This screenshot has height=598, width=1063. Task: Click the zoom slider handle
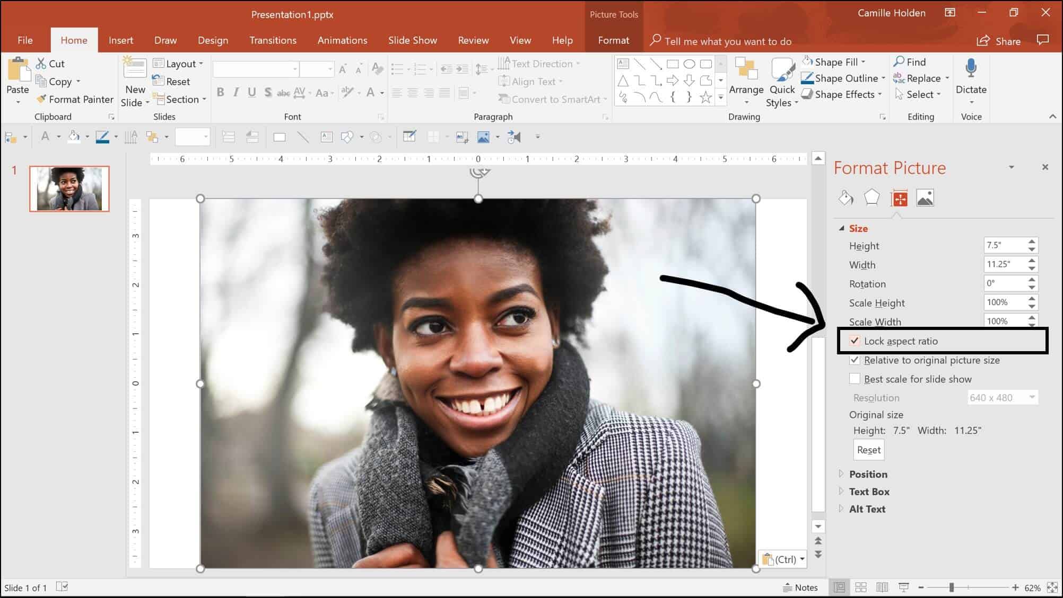pos(952,587)
